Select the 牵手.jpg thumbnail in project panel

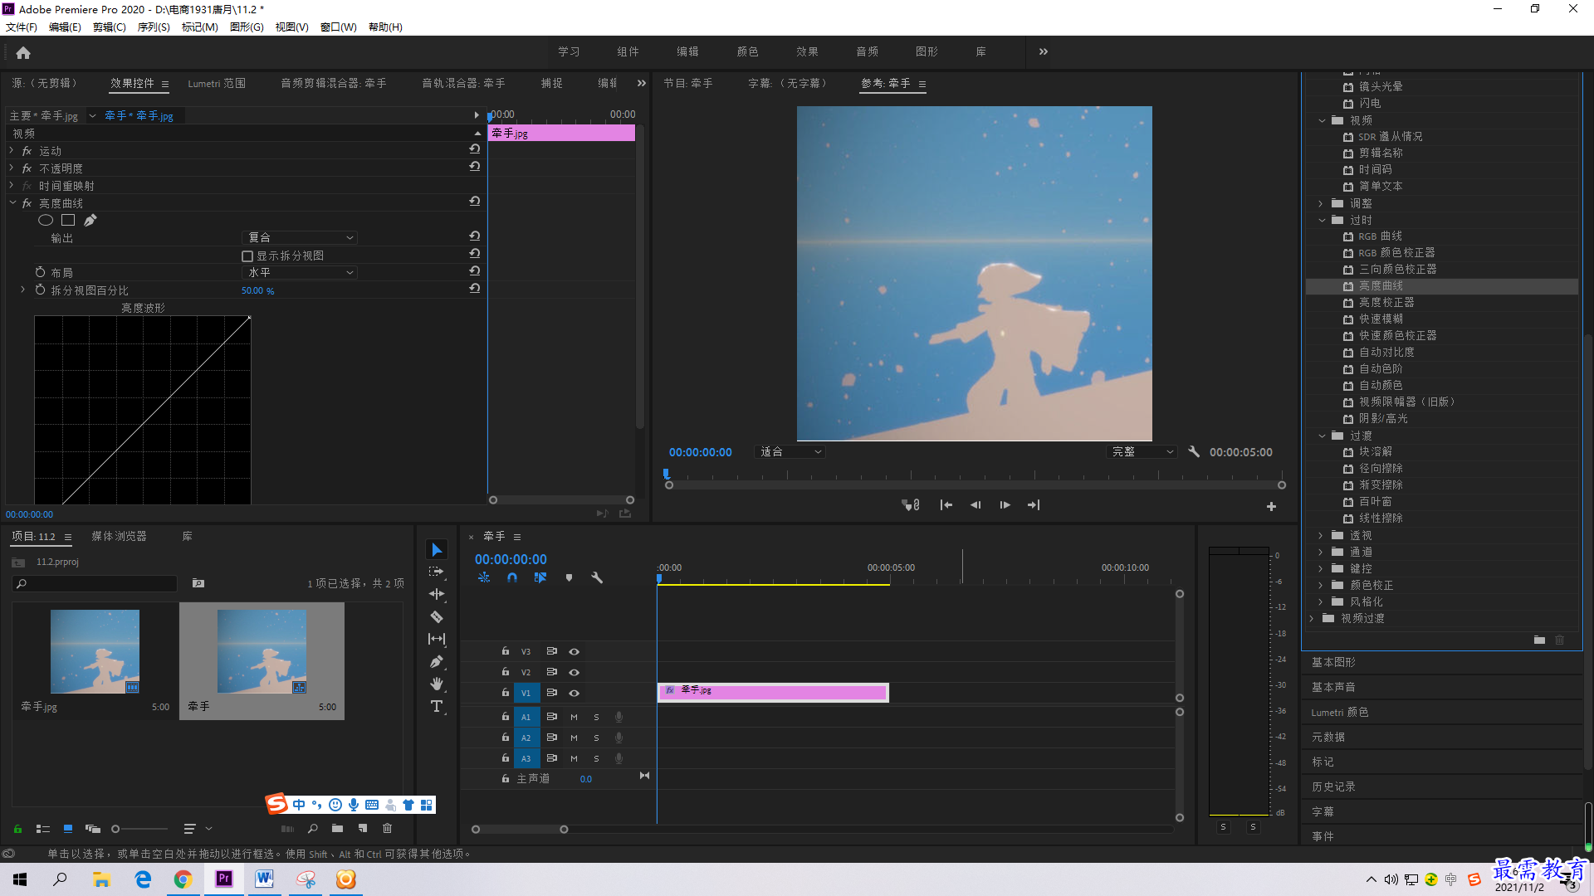coord(95,651)
